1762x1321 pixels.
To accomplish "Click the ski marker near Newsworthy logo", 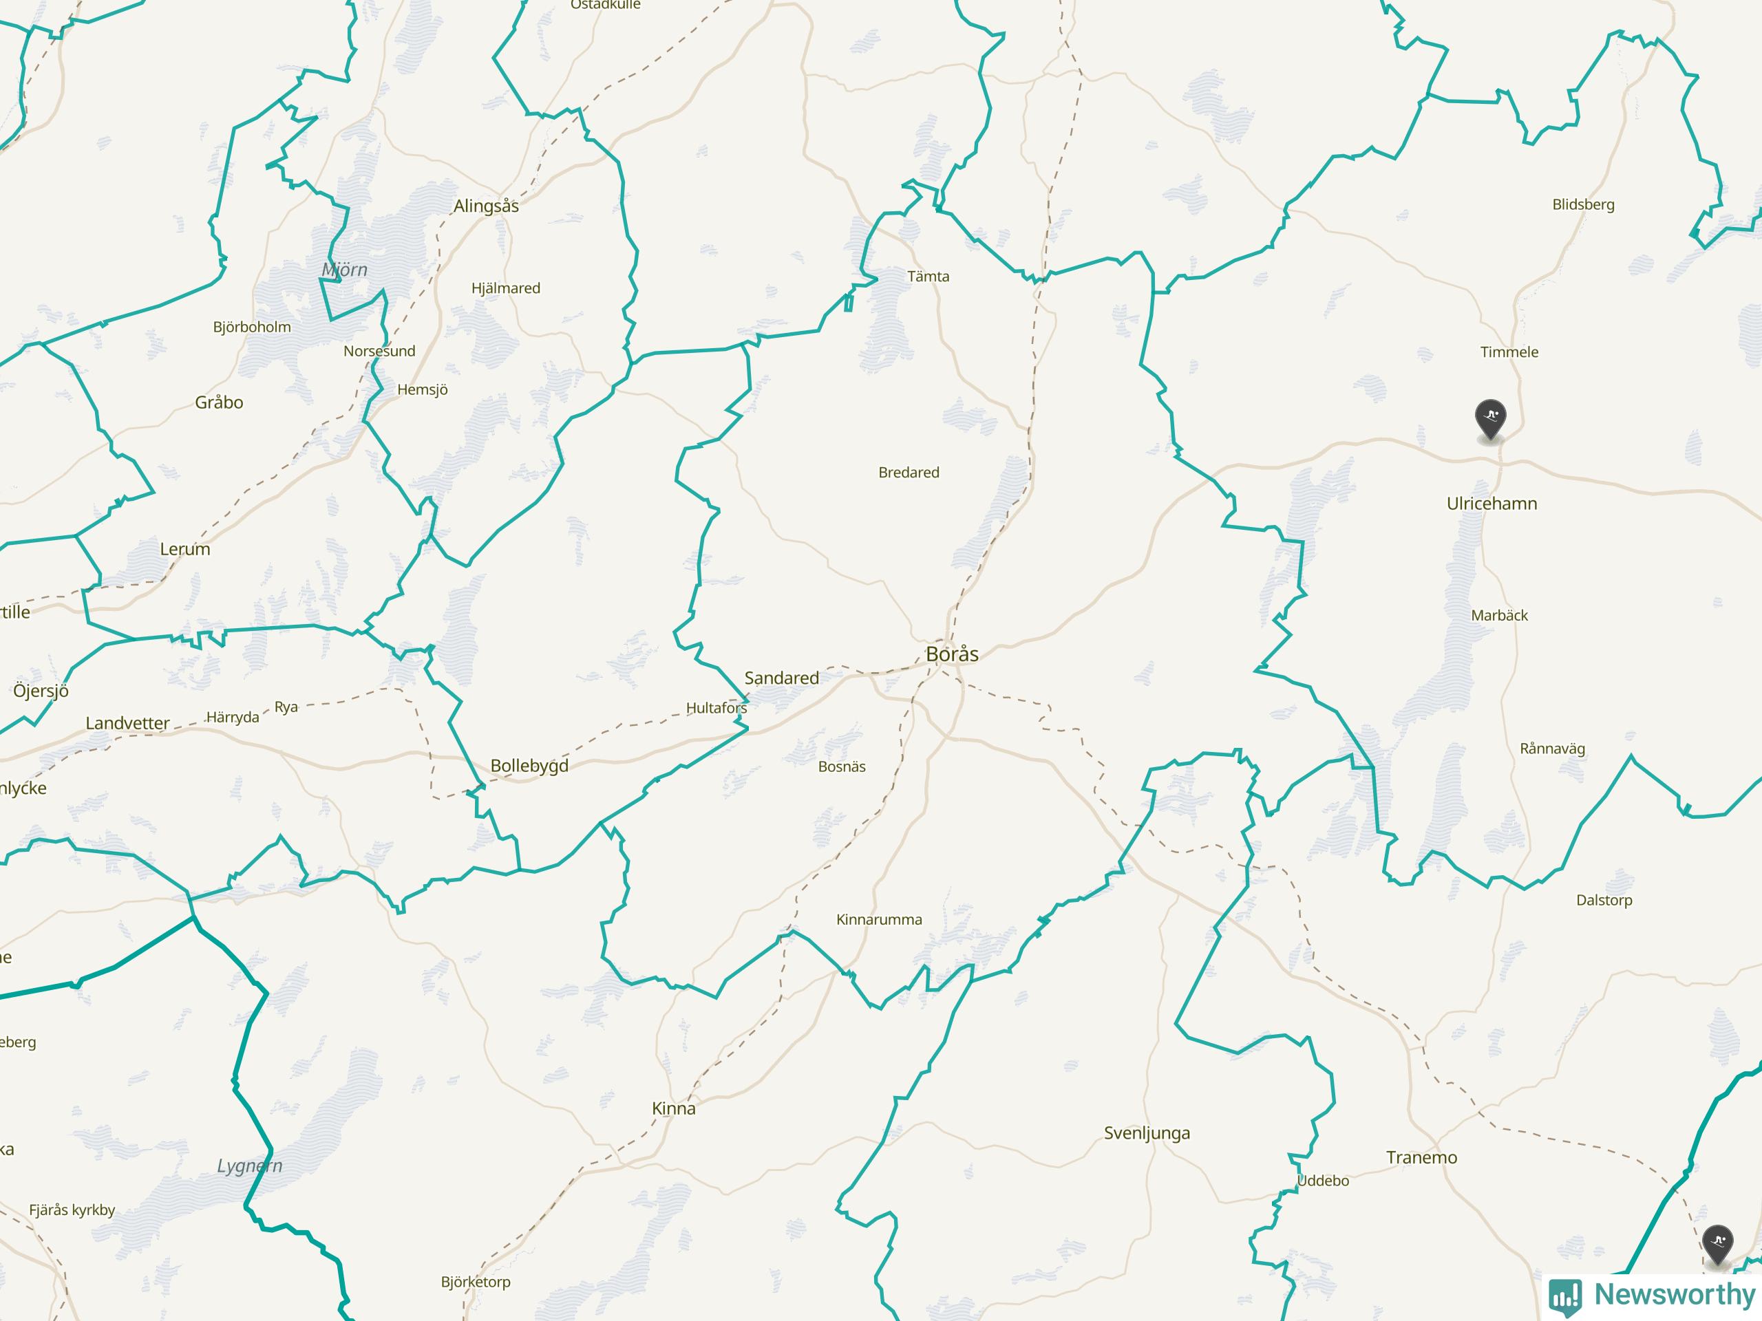I will tap(1718, 1245).
